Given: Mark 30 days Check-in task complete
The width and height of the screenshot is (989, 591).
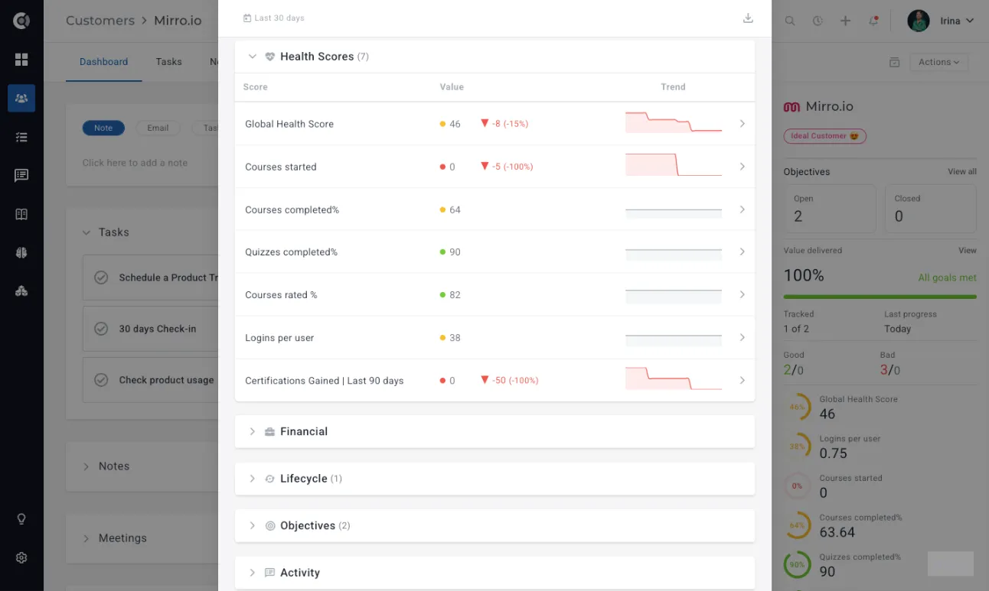Looking at the screenshot, I should click(x=101, y=329).
